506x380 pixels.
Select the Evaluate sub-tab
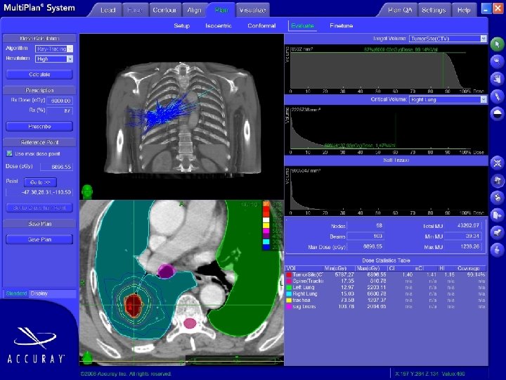coord(302,25)
